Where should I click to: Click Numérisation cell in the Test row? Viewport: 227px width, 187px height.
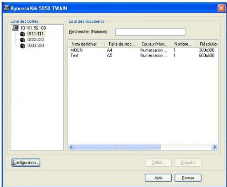click(154, 55)
